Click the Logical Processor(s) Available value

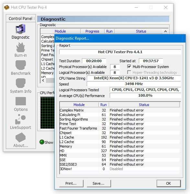pos(115,73)
